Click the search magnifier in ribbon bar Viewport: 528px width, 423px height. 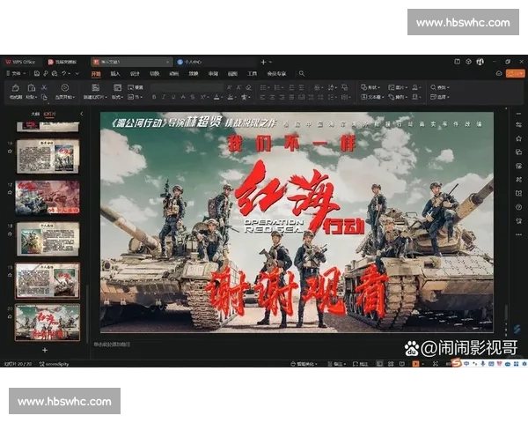pyautogui.click(x=302, y=73)
